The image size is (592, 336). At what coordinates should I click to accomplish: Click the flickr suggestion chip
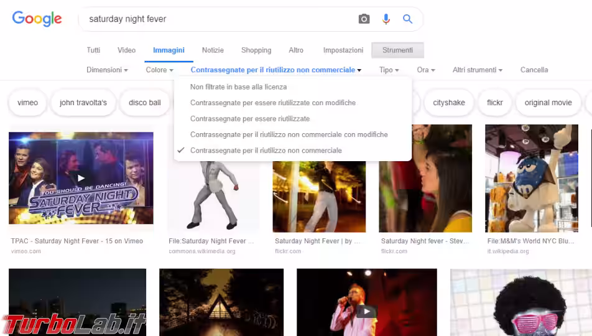494,103
